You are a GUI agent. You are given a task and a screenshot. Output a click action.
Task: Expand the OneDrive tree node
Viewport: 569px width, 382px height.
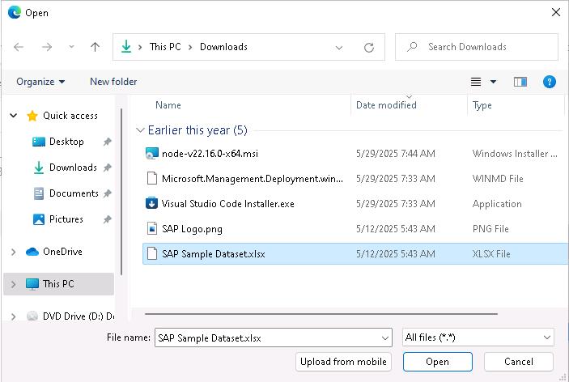tap(13, 252)
